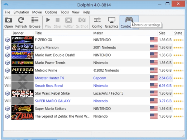Select the Super Mario Strikers banner
Image resolution: width=187 pixels, height=140 pixels.
coord(22,109)
